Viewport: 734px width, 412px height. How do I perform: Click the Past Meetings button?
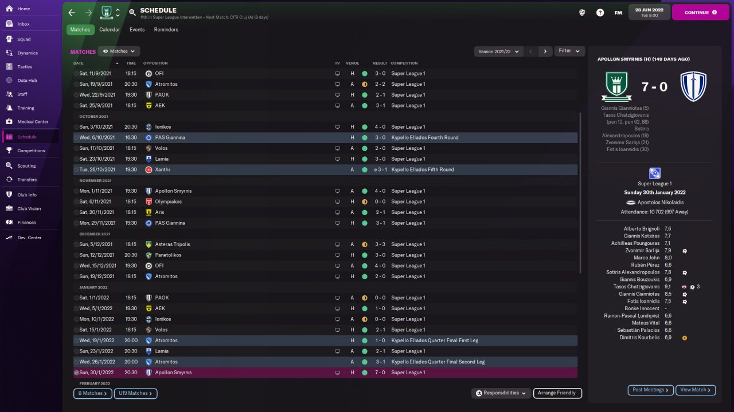[x=650, y=390]
